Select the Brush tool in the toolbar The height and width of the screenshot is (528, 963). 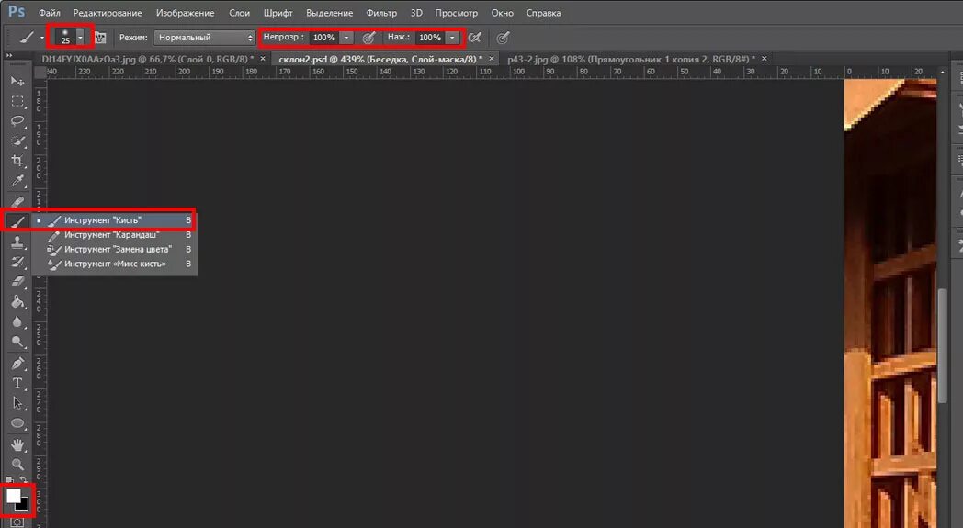17,221
